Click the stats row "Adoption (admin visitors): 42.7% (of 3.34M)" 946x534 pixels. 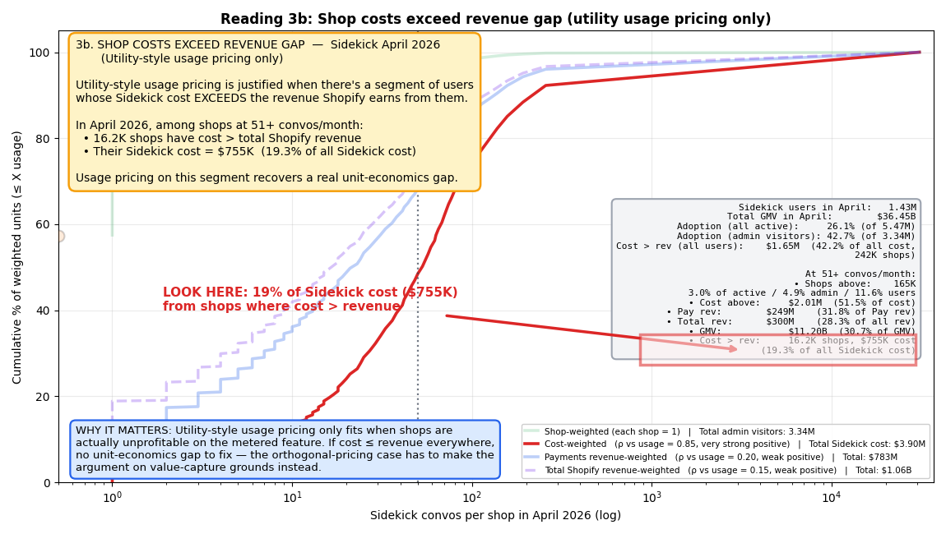[x=796, y=236]
